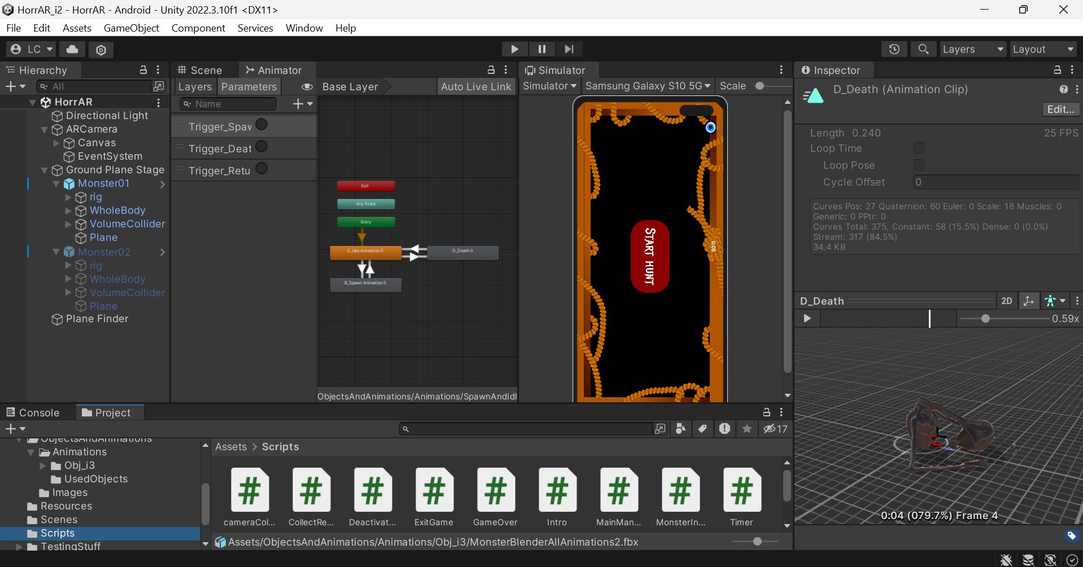The width and height of the screenshot is (1083, 567).
Task: Toggle the Loop Pose checkbox
Action: click(x=919, y=165)
